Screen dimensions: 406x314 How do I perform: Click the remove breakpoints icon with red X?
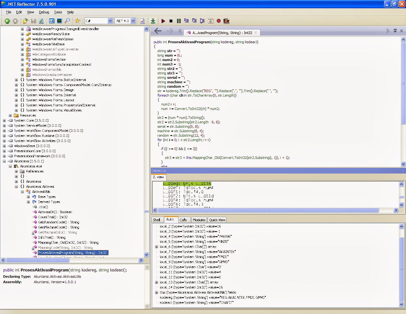[226, 21]
